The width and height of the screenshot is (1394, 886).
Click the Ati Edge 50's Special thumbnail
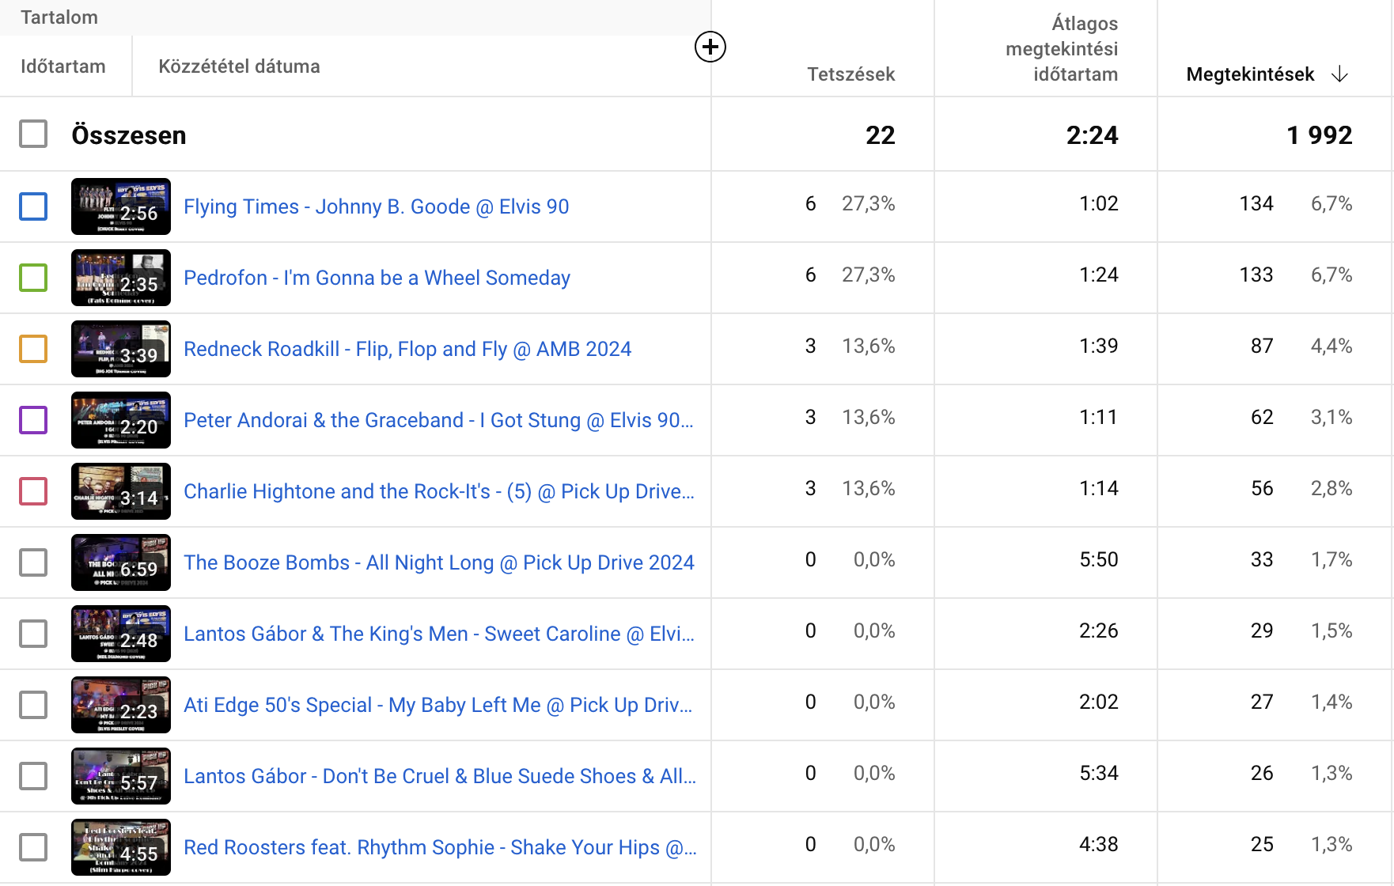coord(121,705)
